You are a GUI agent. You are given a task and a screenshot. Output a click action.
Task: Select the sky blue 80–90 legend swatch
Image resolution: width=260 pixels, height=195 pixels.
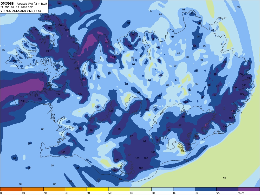pos(184,189)
